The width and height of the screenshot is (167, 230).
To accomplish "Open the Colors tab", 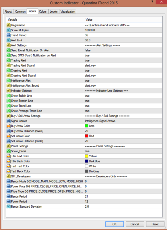I will coord(43,11).
